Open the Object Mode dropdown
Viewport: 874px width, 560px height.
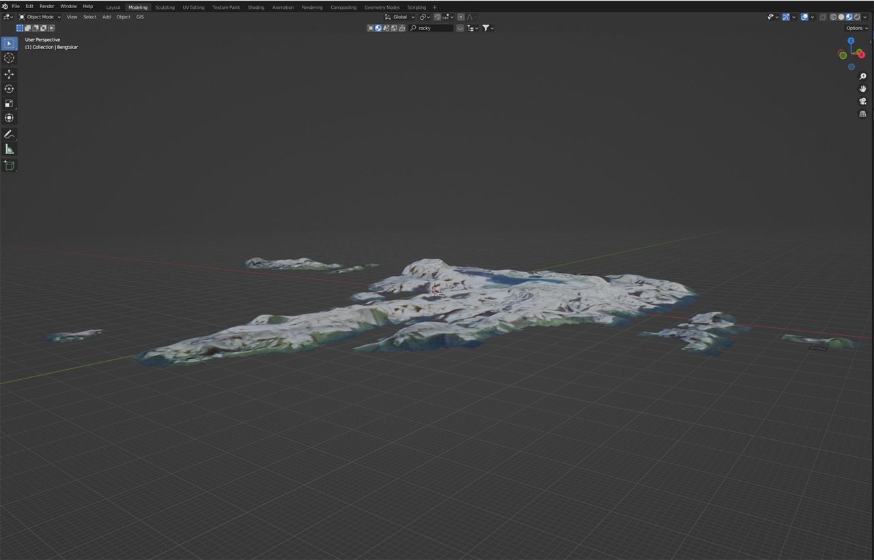pyautogui.click(x=40, y=17)
